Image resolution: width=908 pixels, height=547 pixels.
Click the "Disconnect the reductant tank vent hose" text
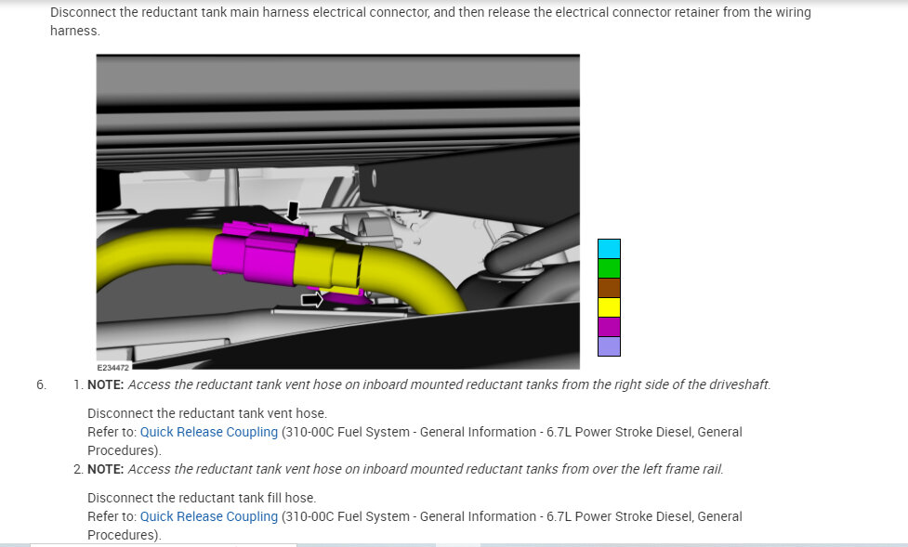(206, 413)
